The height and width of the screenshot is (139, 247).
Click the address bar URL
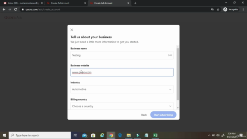tap(43, 9)
